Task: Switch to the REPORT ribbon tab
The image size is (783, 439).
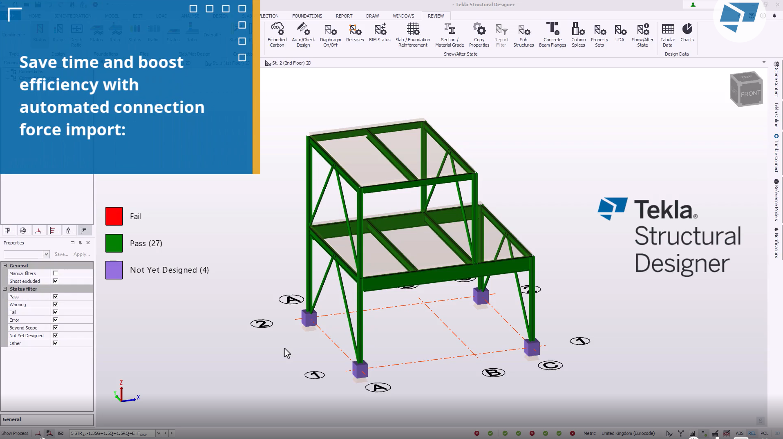Action: 344,16
